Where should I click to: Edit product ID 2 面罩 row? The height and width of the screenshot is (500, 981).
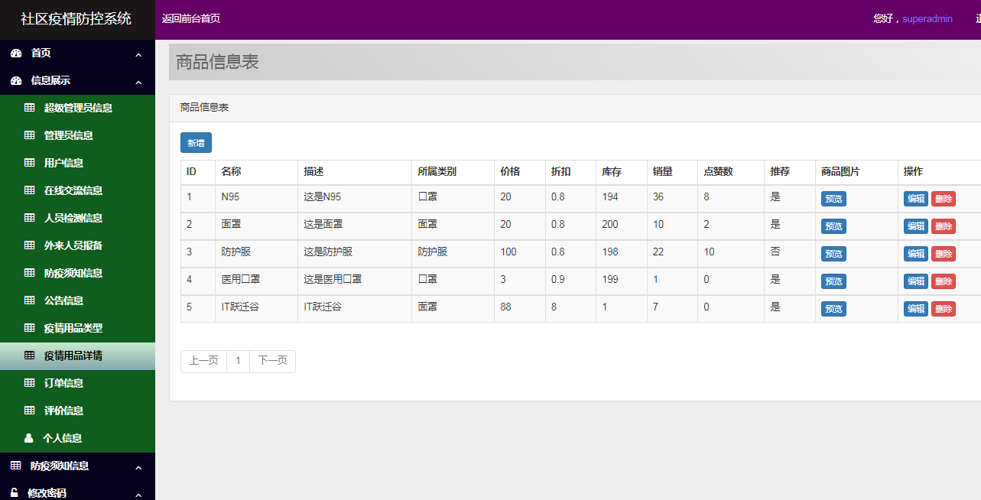click(x=916, y=226)
